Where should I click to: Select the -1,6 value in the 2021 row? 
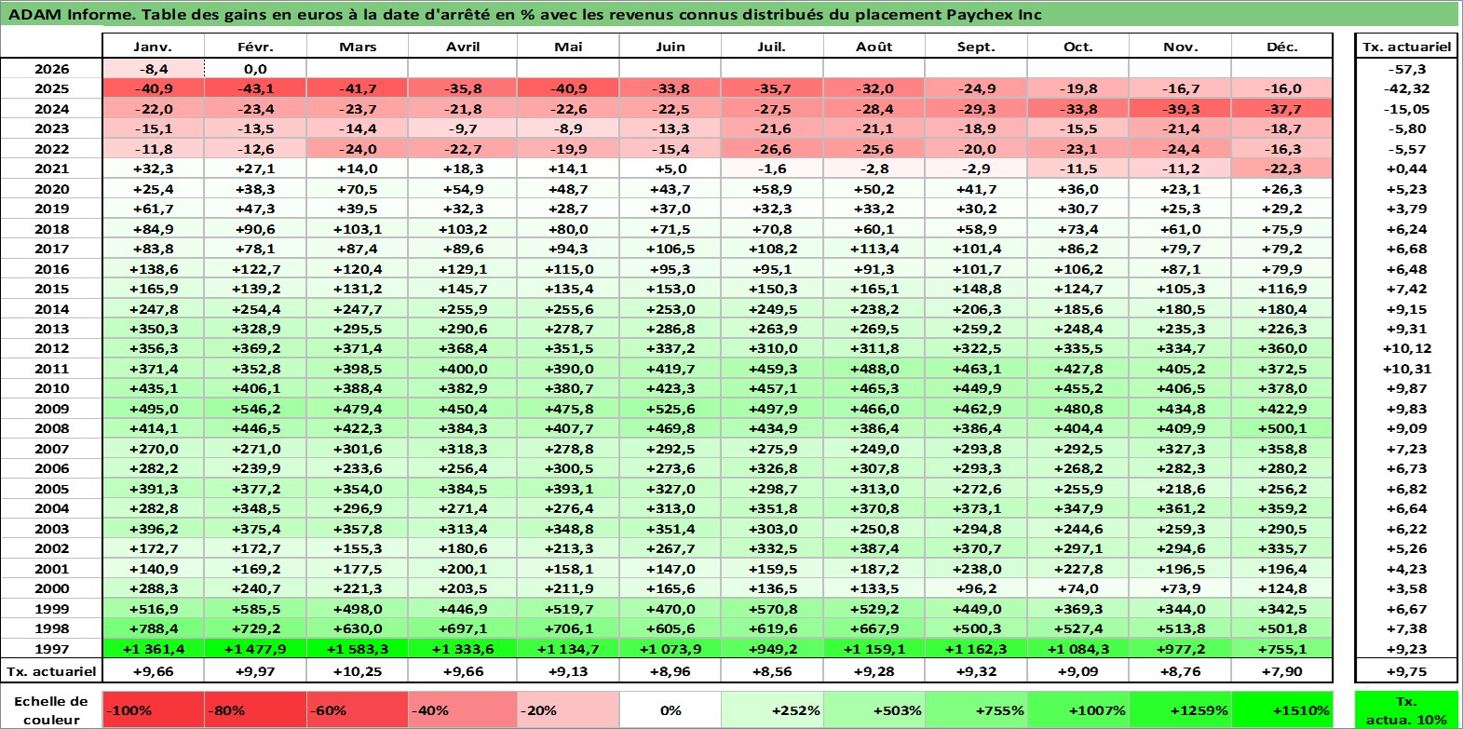coord(772,169)
